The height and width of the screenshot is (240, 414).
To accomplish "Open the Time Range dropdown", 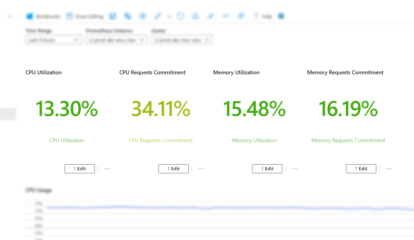I will pos(53,40).
